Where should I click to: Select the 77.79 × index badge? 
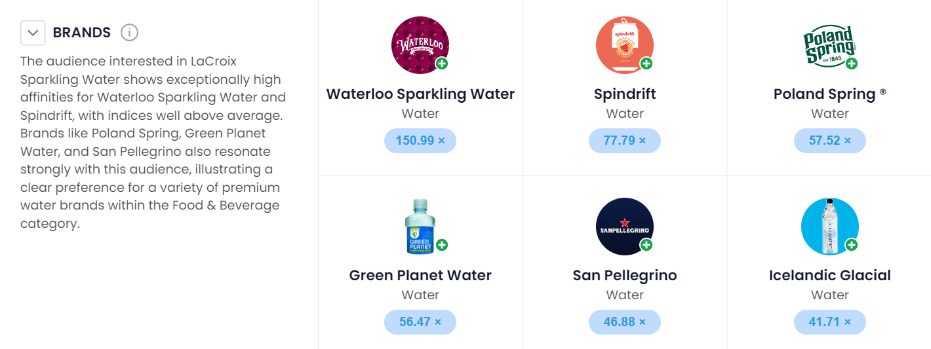(625, 141)
